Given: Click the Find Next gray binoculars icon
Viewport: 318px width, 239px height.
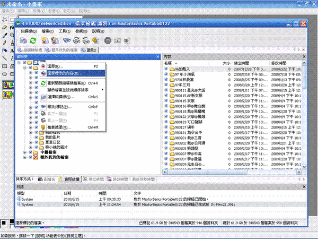Looking at the screenshot, I should (76, 41).
